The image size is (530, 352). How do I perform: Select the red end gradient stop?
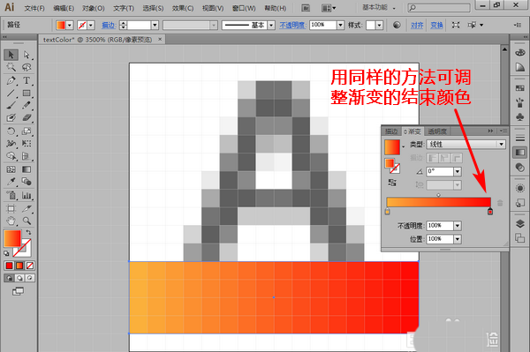pyautogui.click(x=490, y=212)
